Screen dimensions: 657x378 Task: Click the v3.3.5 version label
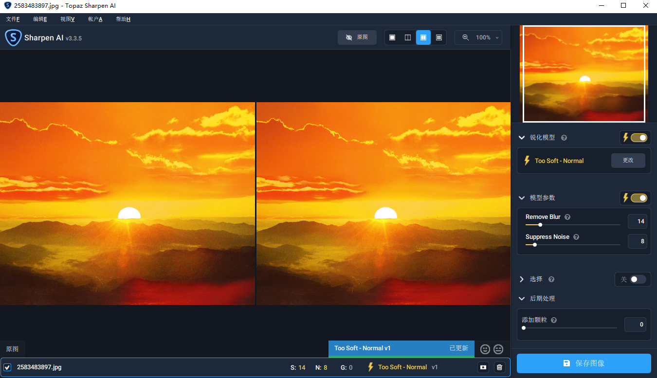click(x=73, y=38)
